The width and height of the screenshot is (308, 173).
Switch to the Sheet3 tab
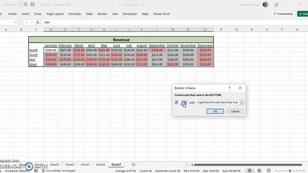pyautogui.click(x=85, y=164)
